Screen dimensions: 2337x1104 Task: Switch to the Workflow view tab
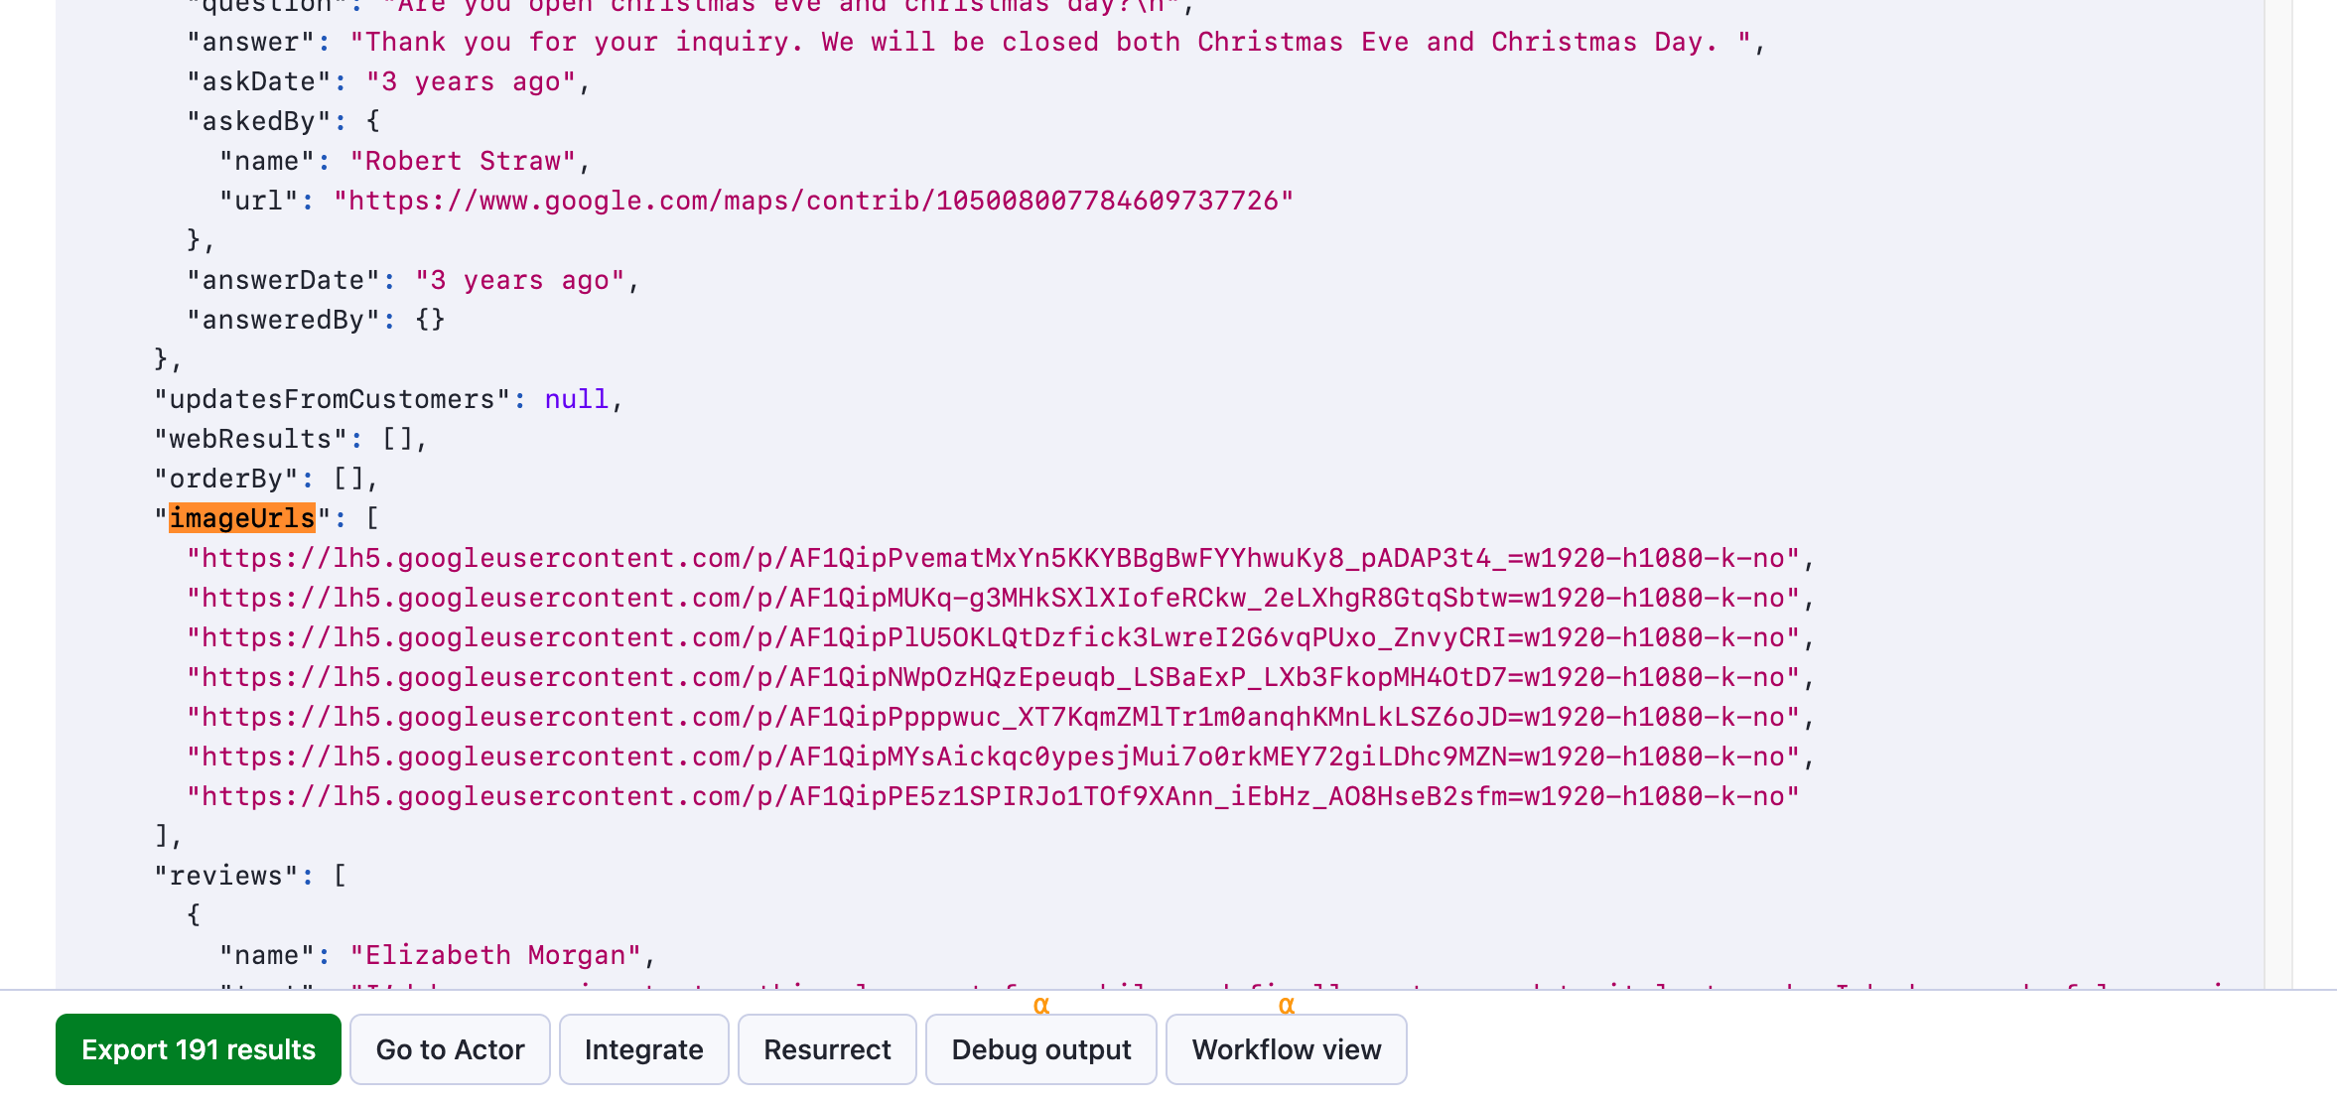pos(1287,1048)
